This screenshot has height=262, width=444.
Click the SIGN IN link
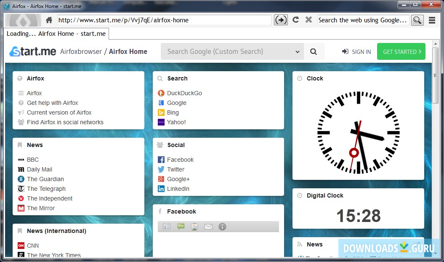356,52
